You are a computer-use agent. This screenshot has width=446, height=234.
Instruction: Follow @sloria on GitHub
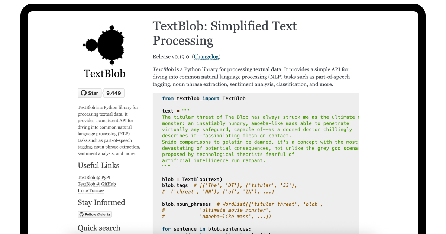tap(95, 214)
